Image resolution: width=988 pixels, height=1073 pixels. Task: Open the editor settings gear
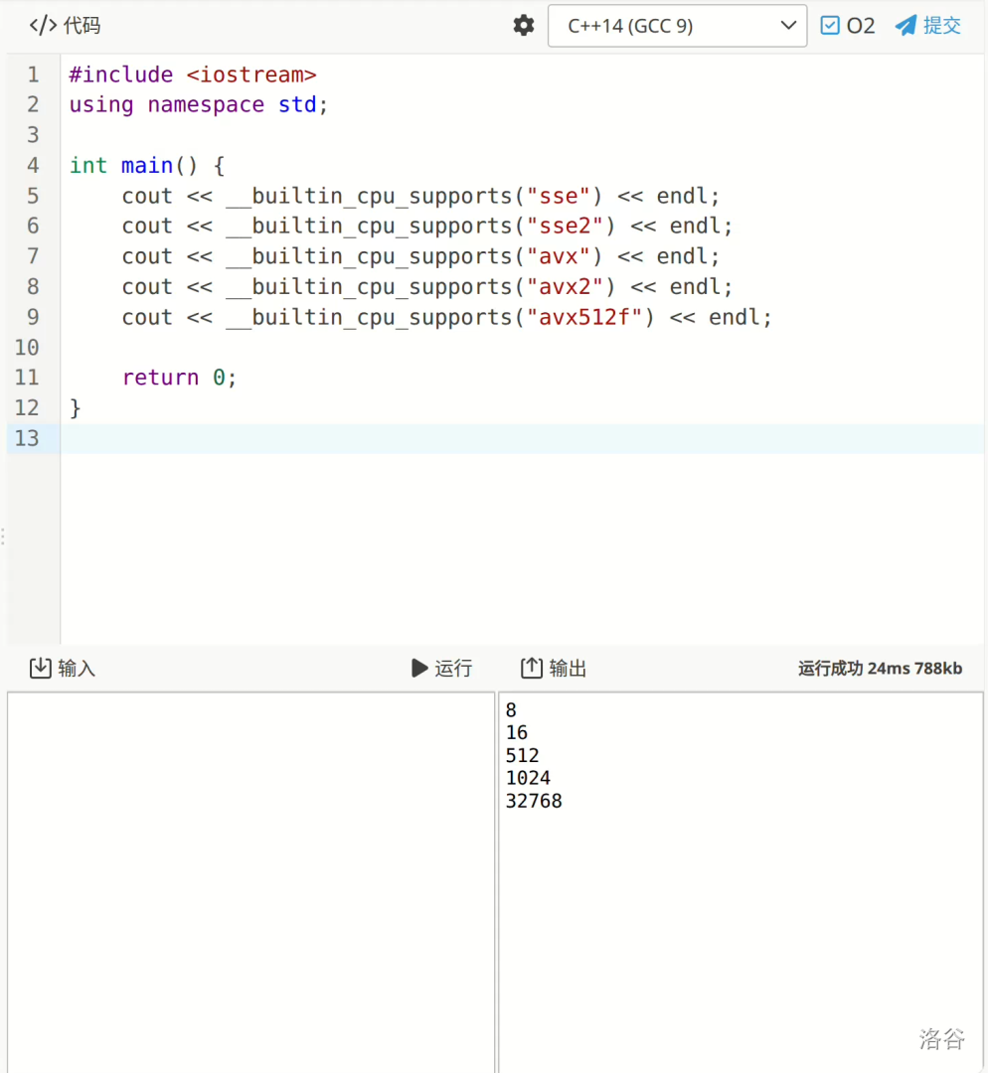tap(524, 26)
